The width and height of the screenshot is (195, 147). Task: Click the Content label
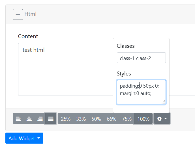[x=28, y=36]
